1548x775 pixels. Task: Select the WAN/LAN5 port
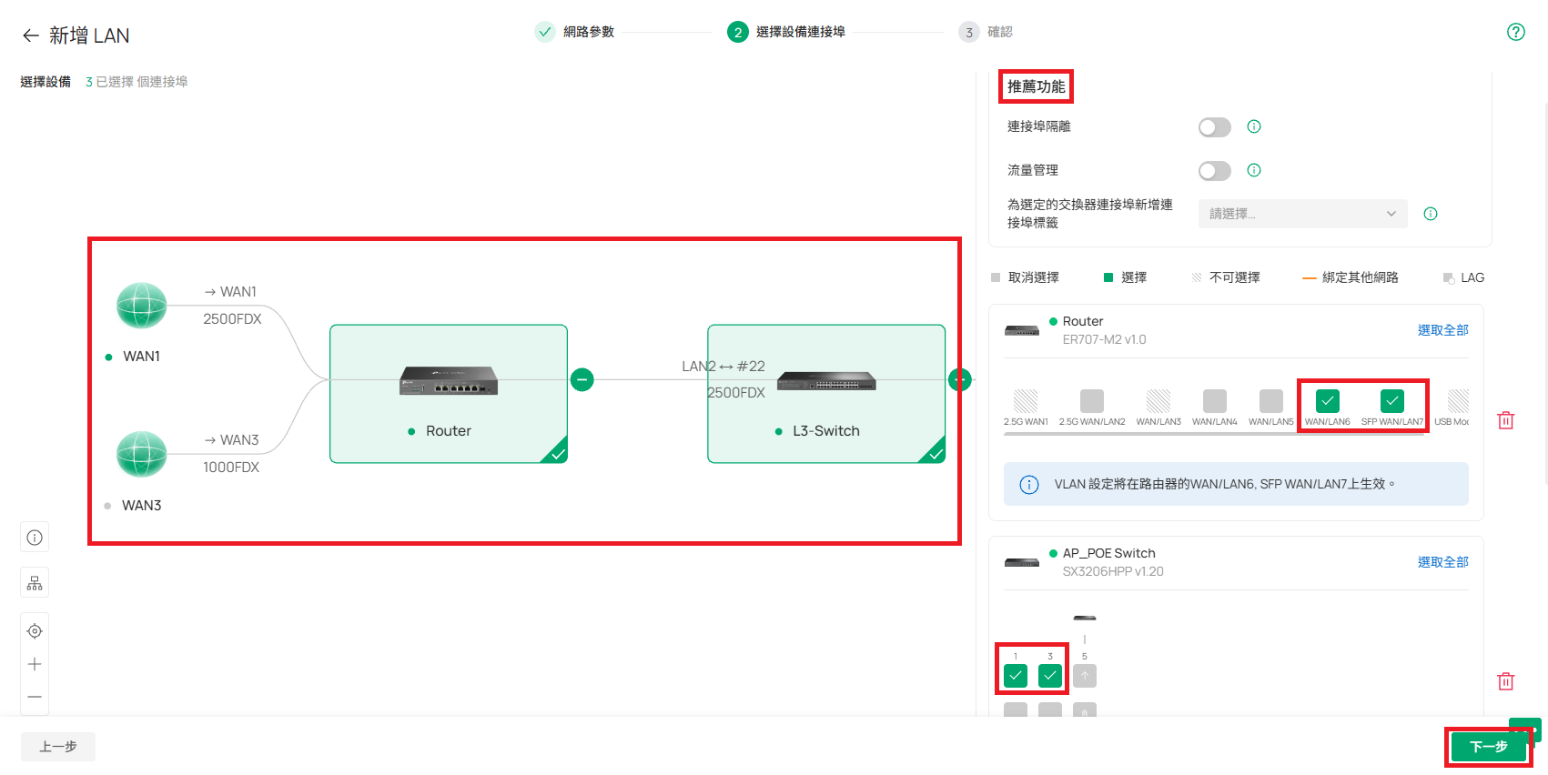tap(1271, 401)
